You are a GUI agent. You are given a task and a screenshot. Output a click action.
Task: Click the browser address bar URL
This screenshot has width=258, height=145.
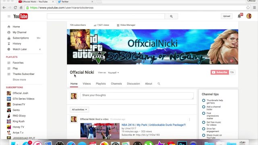tap(62, 8)
